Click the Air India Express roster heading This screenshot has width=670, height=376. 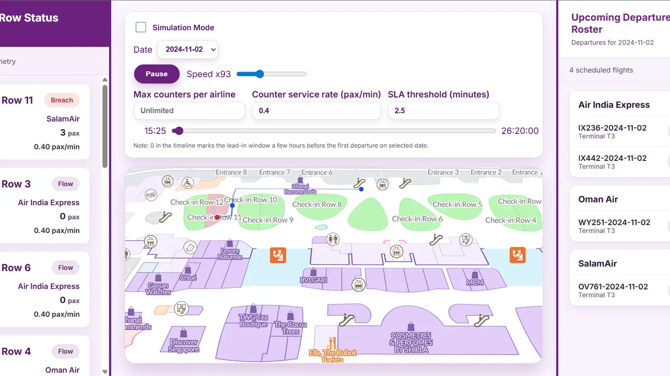point(614,105)
